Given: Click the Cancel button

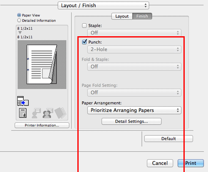Looking at the screenshot, I should (160, 163).
